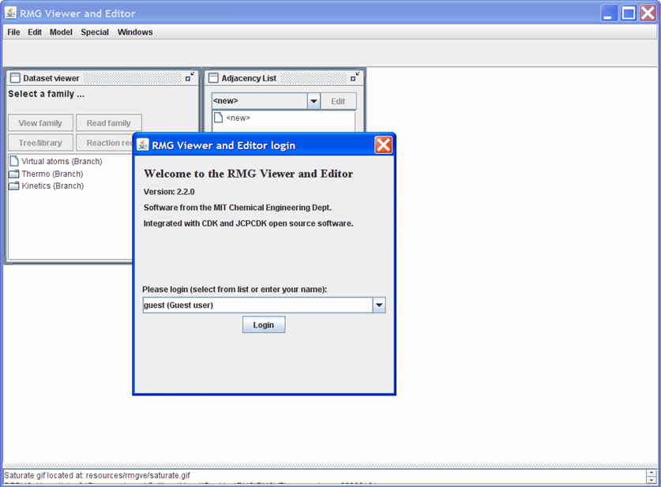Click the login name field showing guest
Image resolution: width=661 pixels, height=487 pixels.
click(x=257, y=305)
